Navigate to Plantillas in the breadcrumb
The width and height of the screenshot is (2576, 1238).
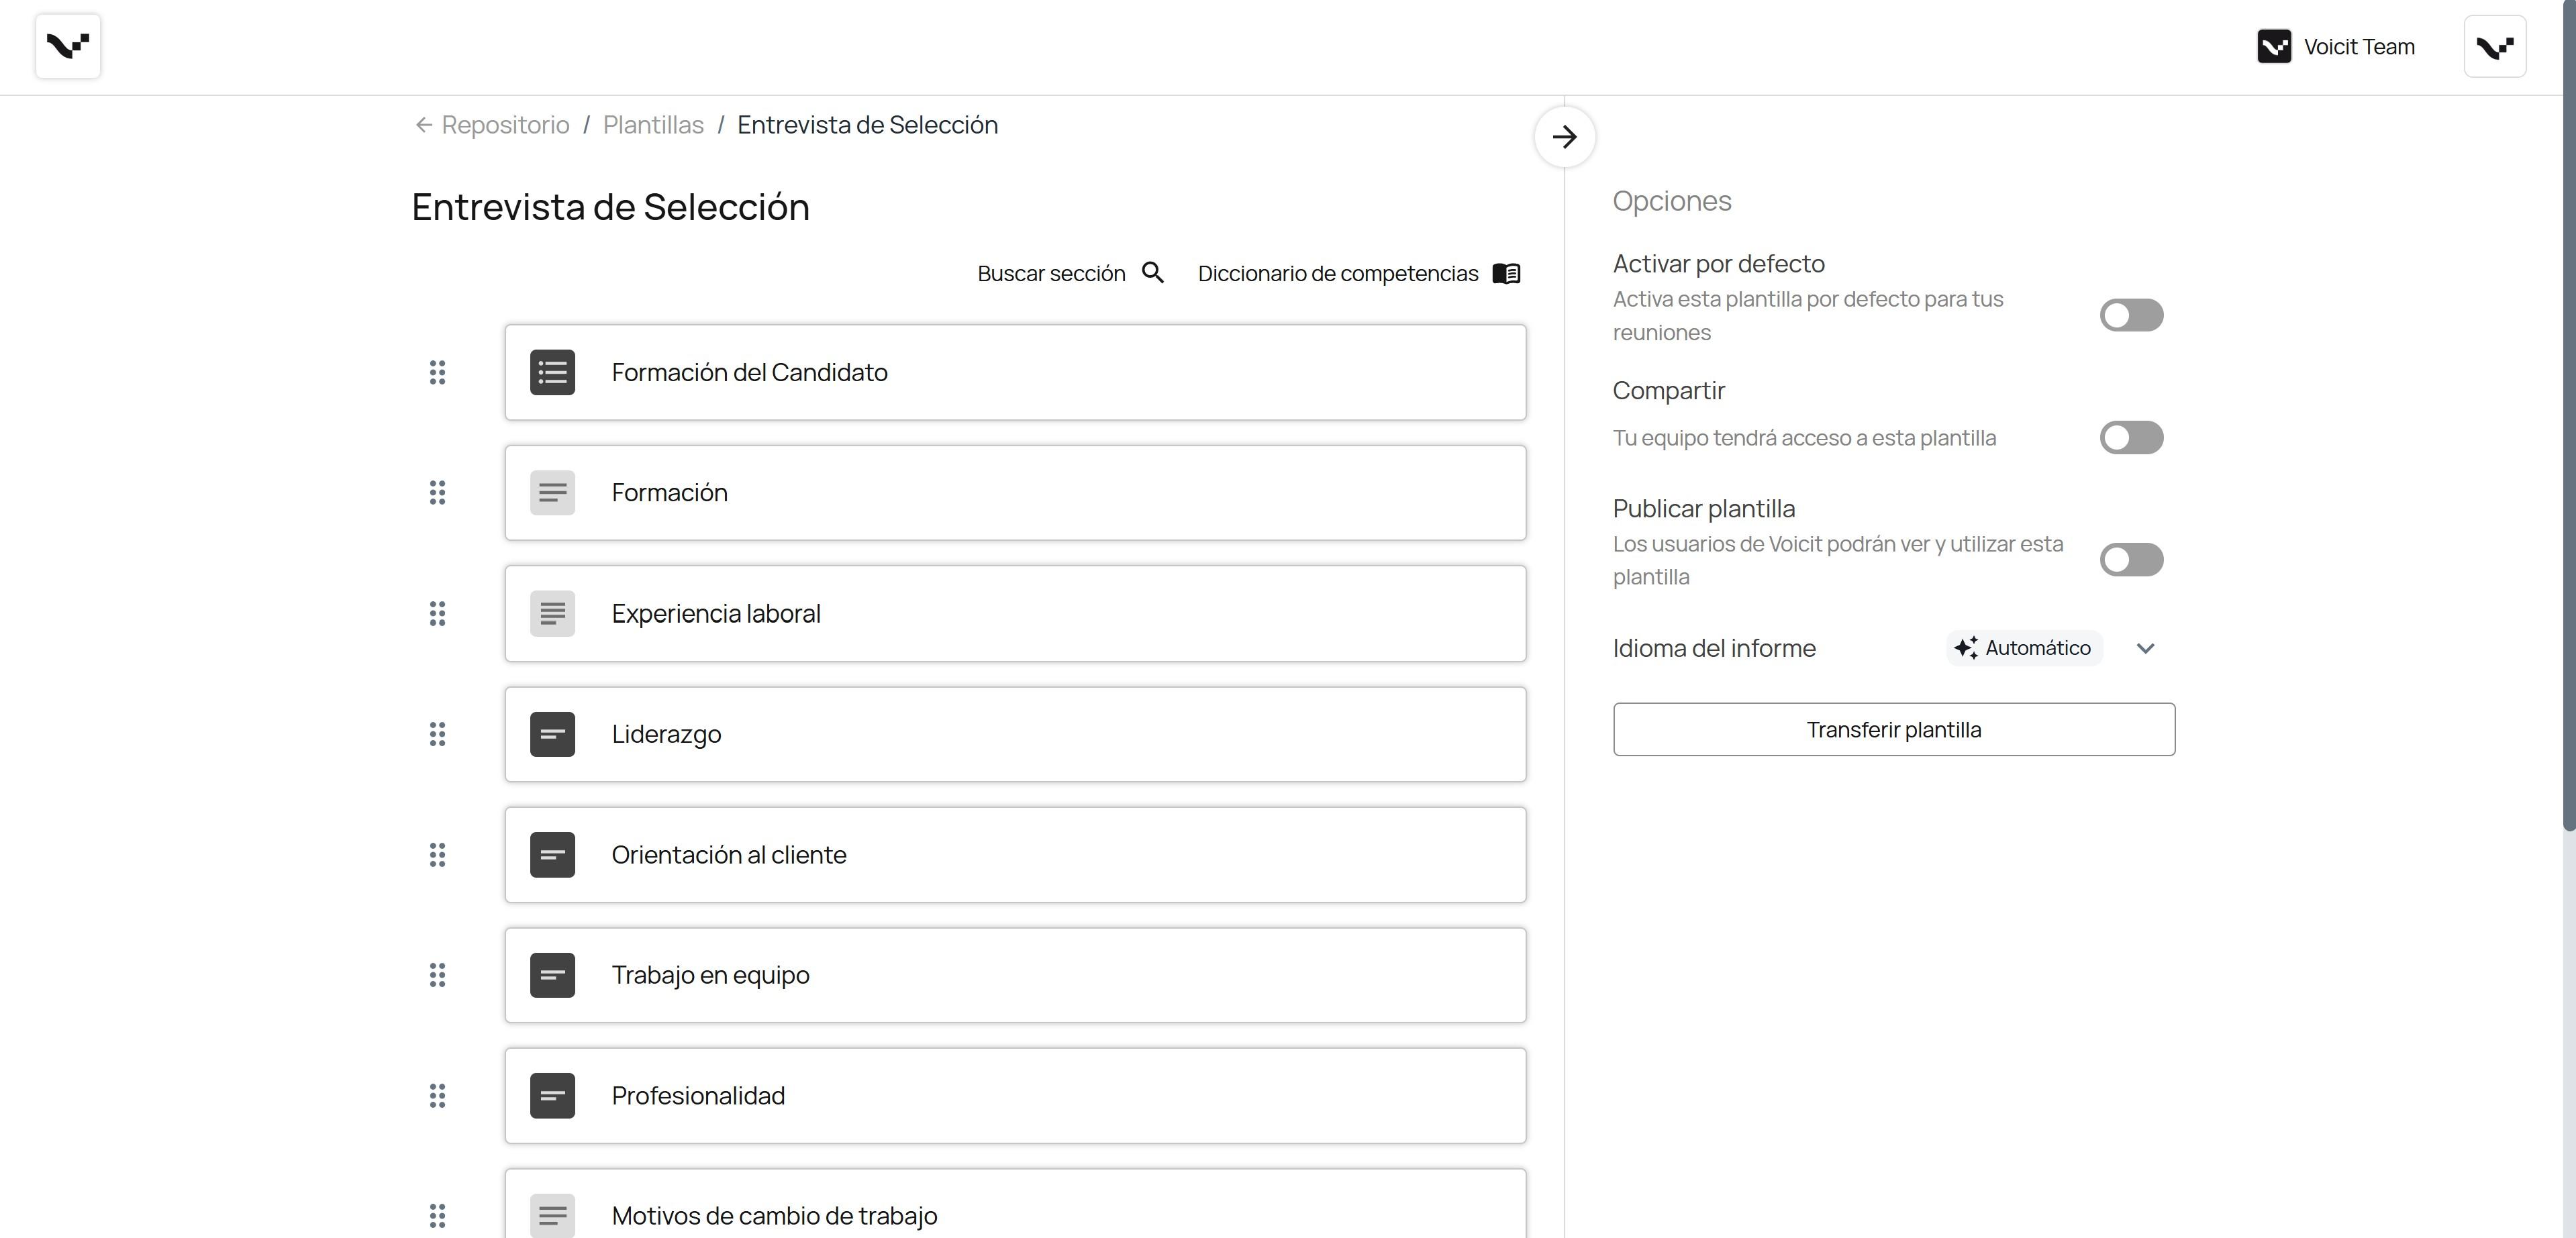click(653, 125)
